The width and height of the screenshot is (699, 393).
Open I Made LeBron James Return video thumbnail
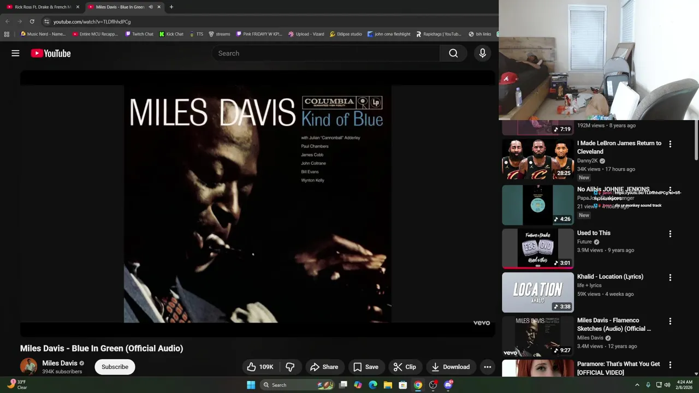(537, 159)
